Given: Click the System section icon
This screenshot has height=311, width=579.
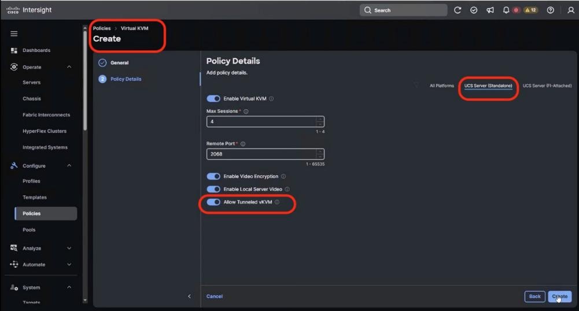Looking at the screenshot, I should [x=14, y=287].
